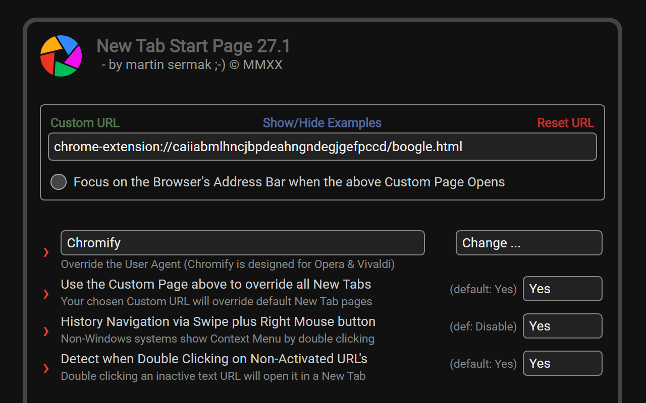Toggle the Focus on Address Bar radio button
646x403 pixels.
click(x=59, y=182)
